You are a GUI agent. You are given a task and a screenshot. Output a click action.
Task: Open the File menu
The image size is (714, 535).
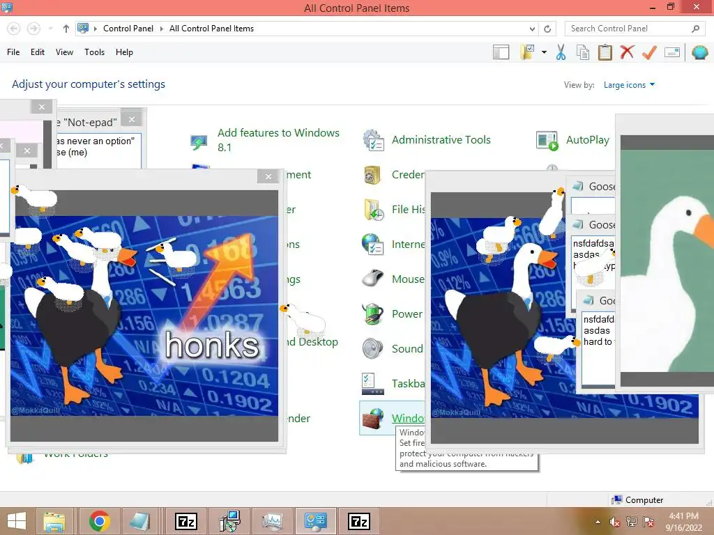[13, 52]
